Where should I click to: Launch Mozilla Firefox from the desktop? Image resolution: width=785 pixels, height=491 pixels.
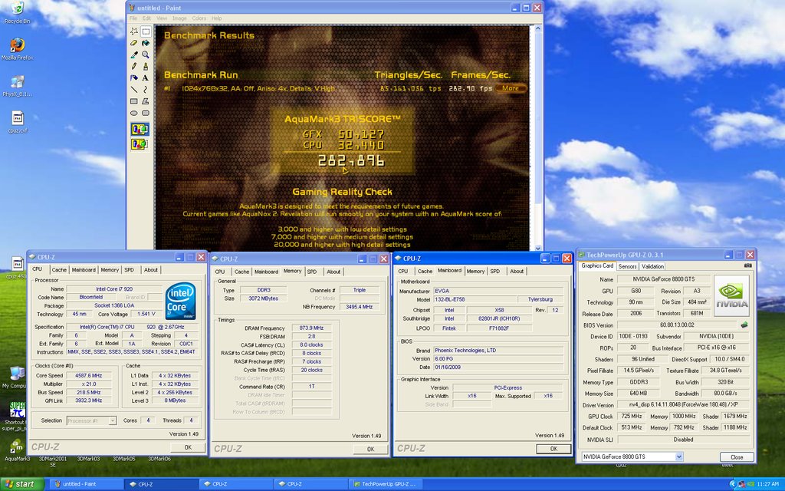(17, 49)
